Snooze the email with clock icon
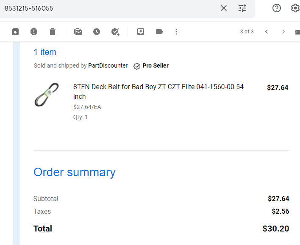Screen dimensions: 300x245 pyautogui.click(x=97, y=32)
